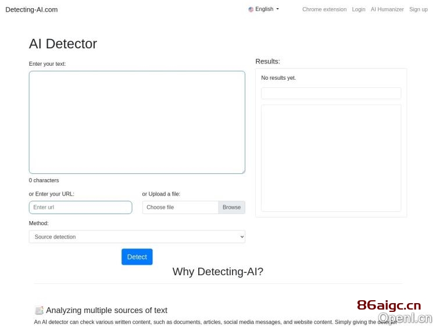This screenshot has width=436, height=327.
Task: Select the 'Analyzing multiple sources of text' heading
Action: point(106,310)
